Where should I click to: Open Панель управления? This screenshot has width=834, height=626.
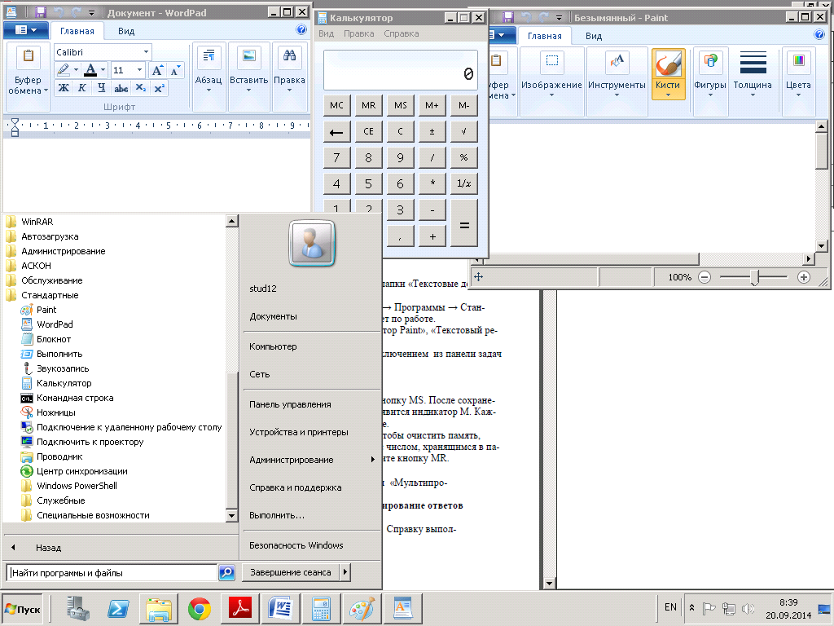pos(291,404)
